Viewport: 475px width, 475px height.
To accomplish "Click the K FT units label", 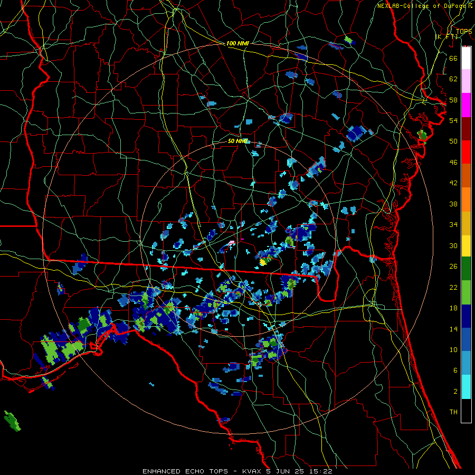I will (446, 36).
